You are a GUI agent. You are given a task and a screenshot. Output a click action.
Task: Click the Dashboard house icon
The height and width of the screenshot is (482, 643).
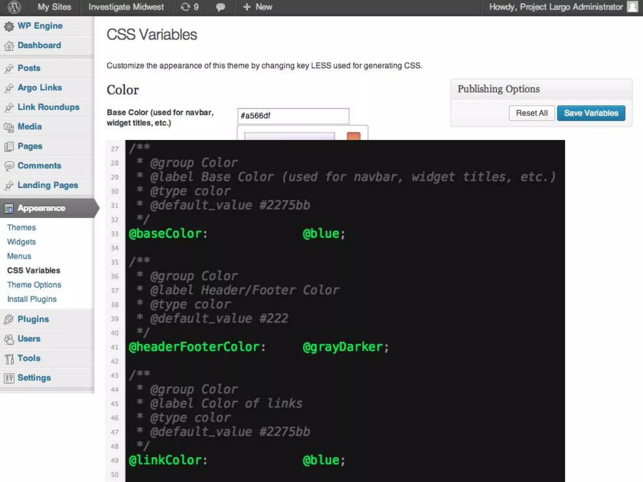9,46
